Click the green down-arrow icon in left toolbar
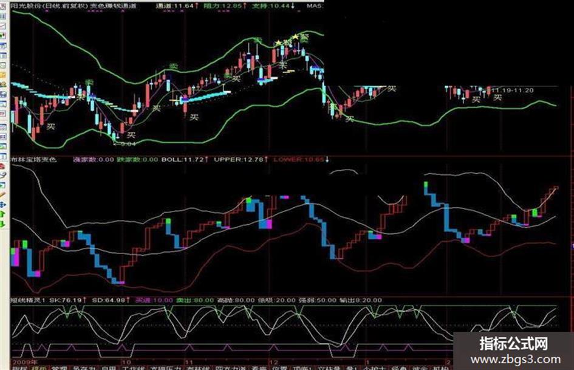This screenshot has height=370, width=574. tap(3, 224)
